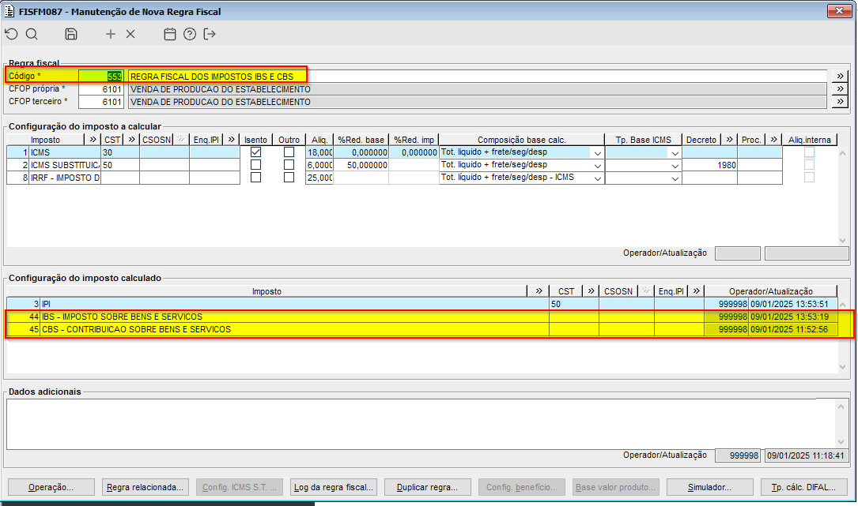858x506 pixels.
Task: Click Imposto lookup arrow in calculated tax grid
Action: 539,290
